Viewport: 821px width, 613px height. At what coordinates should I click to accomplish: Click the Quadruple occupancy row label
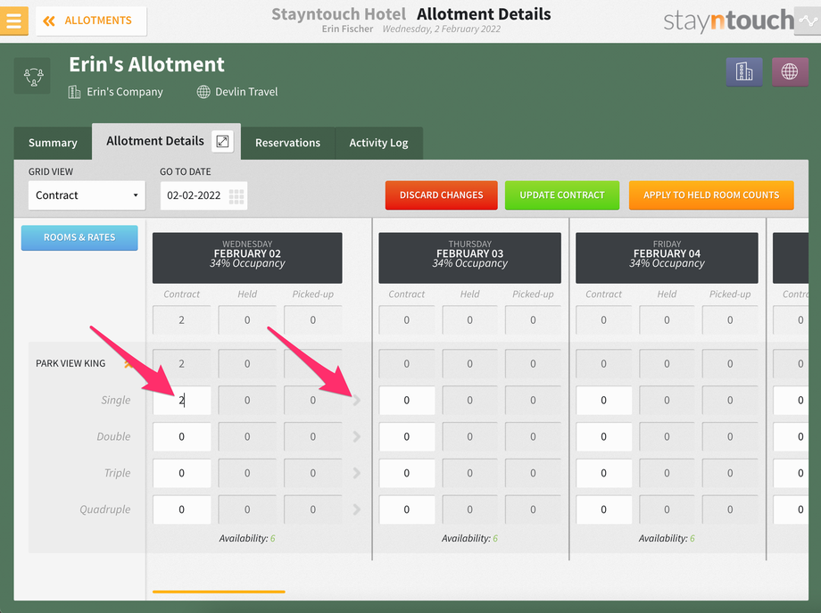tap(104, 509)
